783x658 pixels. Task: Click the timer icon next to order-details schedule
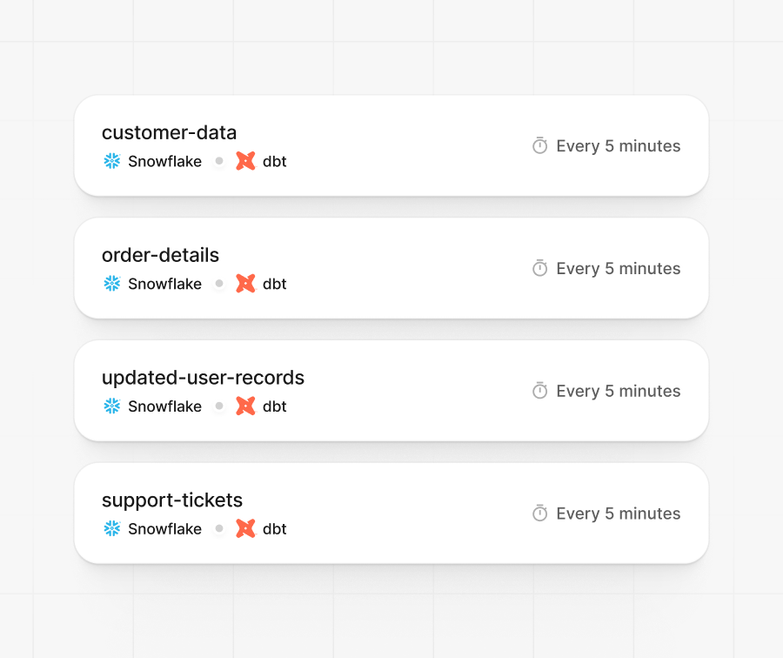point(540,268)
